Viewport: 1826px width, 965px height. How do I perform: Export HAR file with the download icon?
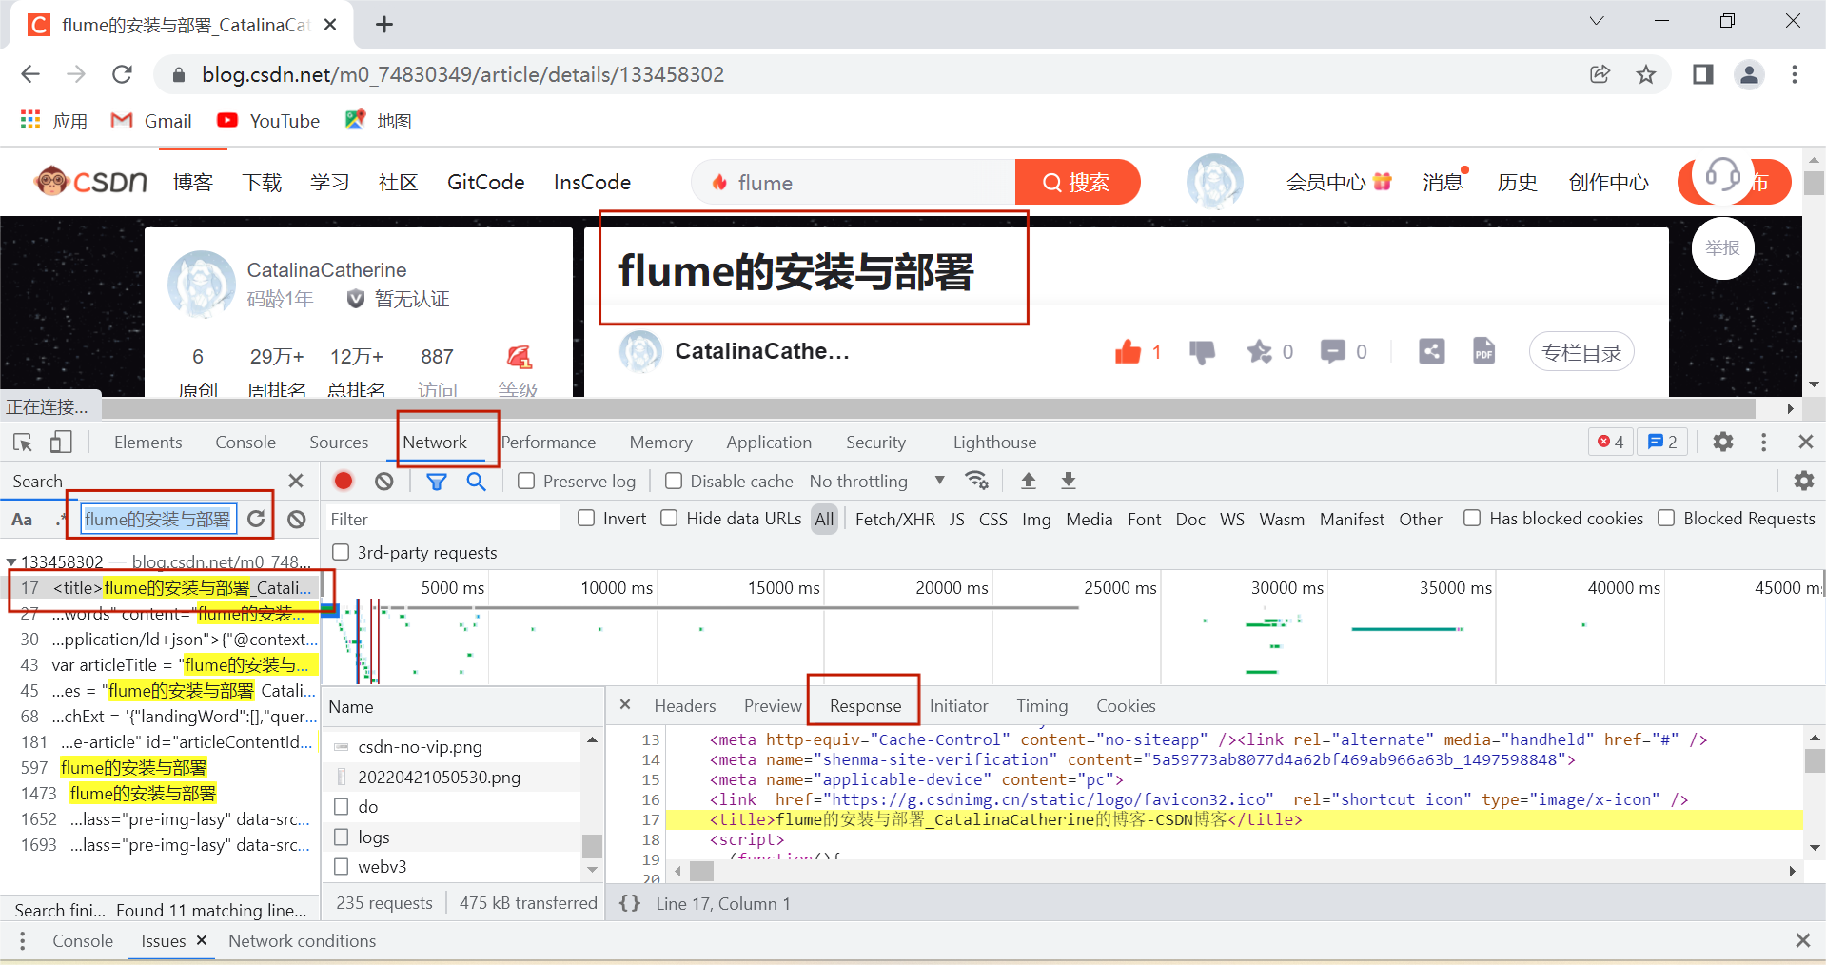pos(1068,481)
